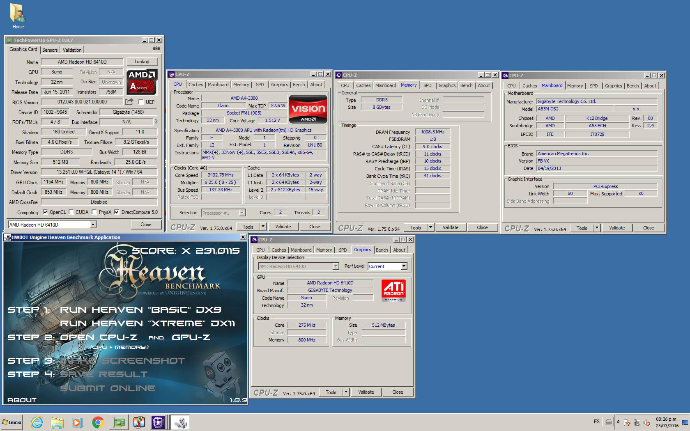Expand Tools dropdown in CPU-Z Mainboard window

[x=597, y=228]
